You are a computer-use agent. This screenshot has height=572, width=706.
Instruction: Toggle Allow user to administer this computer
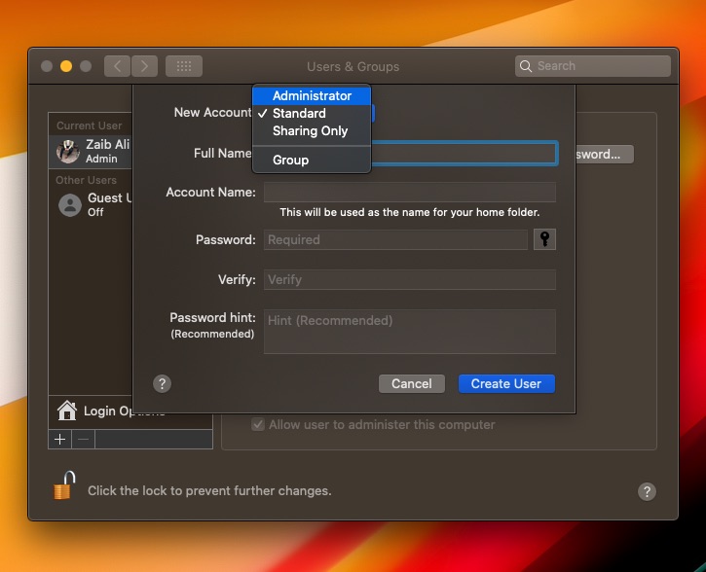point(257,424)
